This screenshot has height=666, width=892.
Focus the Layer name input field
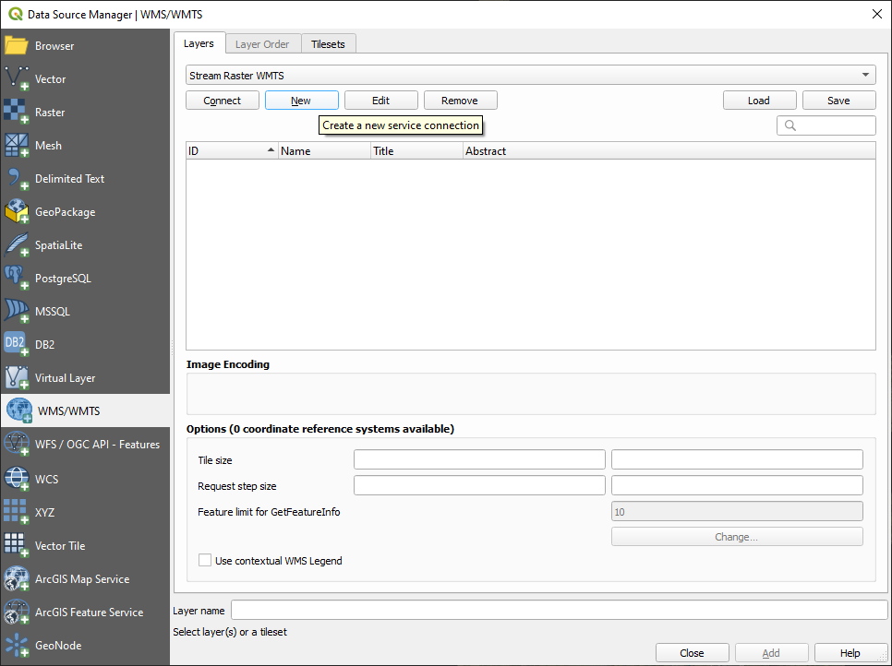560,611
